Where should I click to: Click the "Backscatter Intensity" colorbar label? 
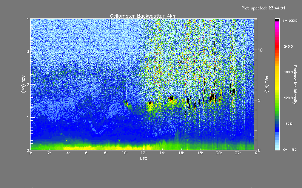pyautogui.click(x=295, y=85)
